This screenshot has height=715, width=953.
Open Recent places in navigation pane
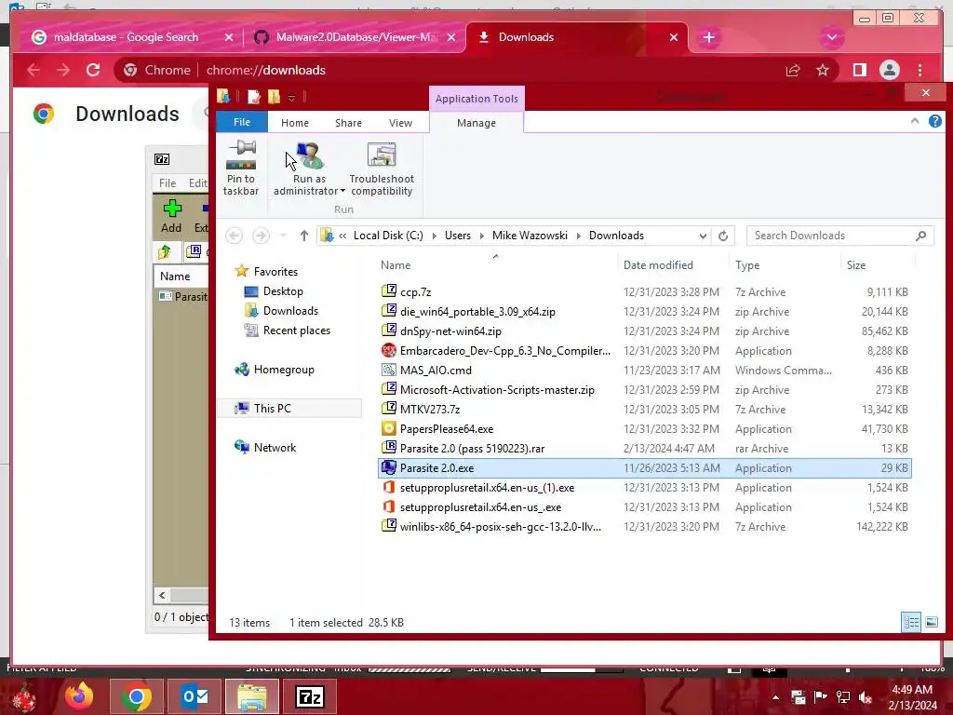click(x=297, y=331)
